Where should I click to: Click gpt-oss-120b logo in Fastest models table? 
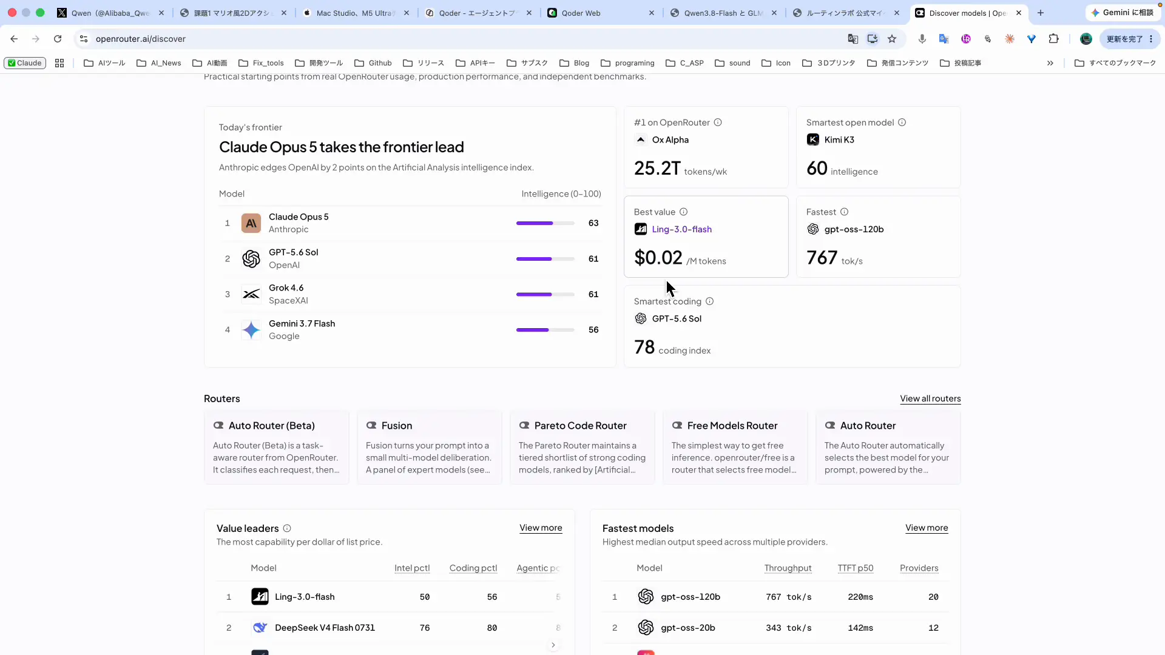pos(646,597)
